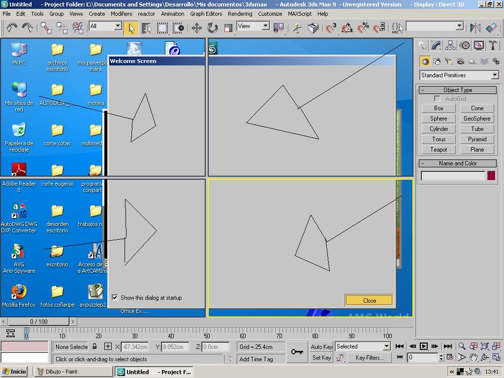Open named selection sets dropdown
The image size is (504, 378).
[x=460, y=26]
